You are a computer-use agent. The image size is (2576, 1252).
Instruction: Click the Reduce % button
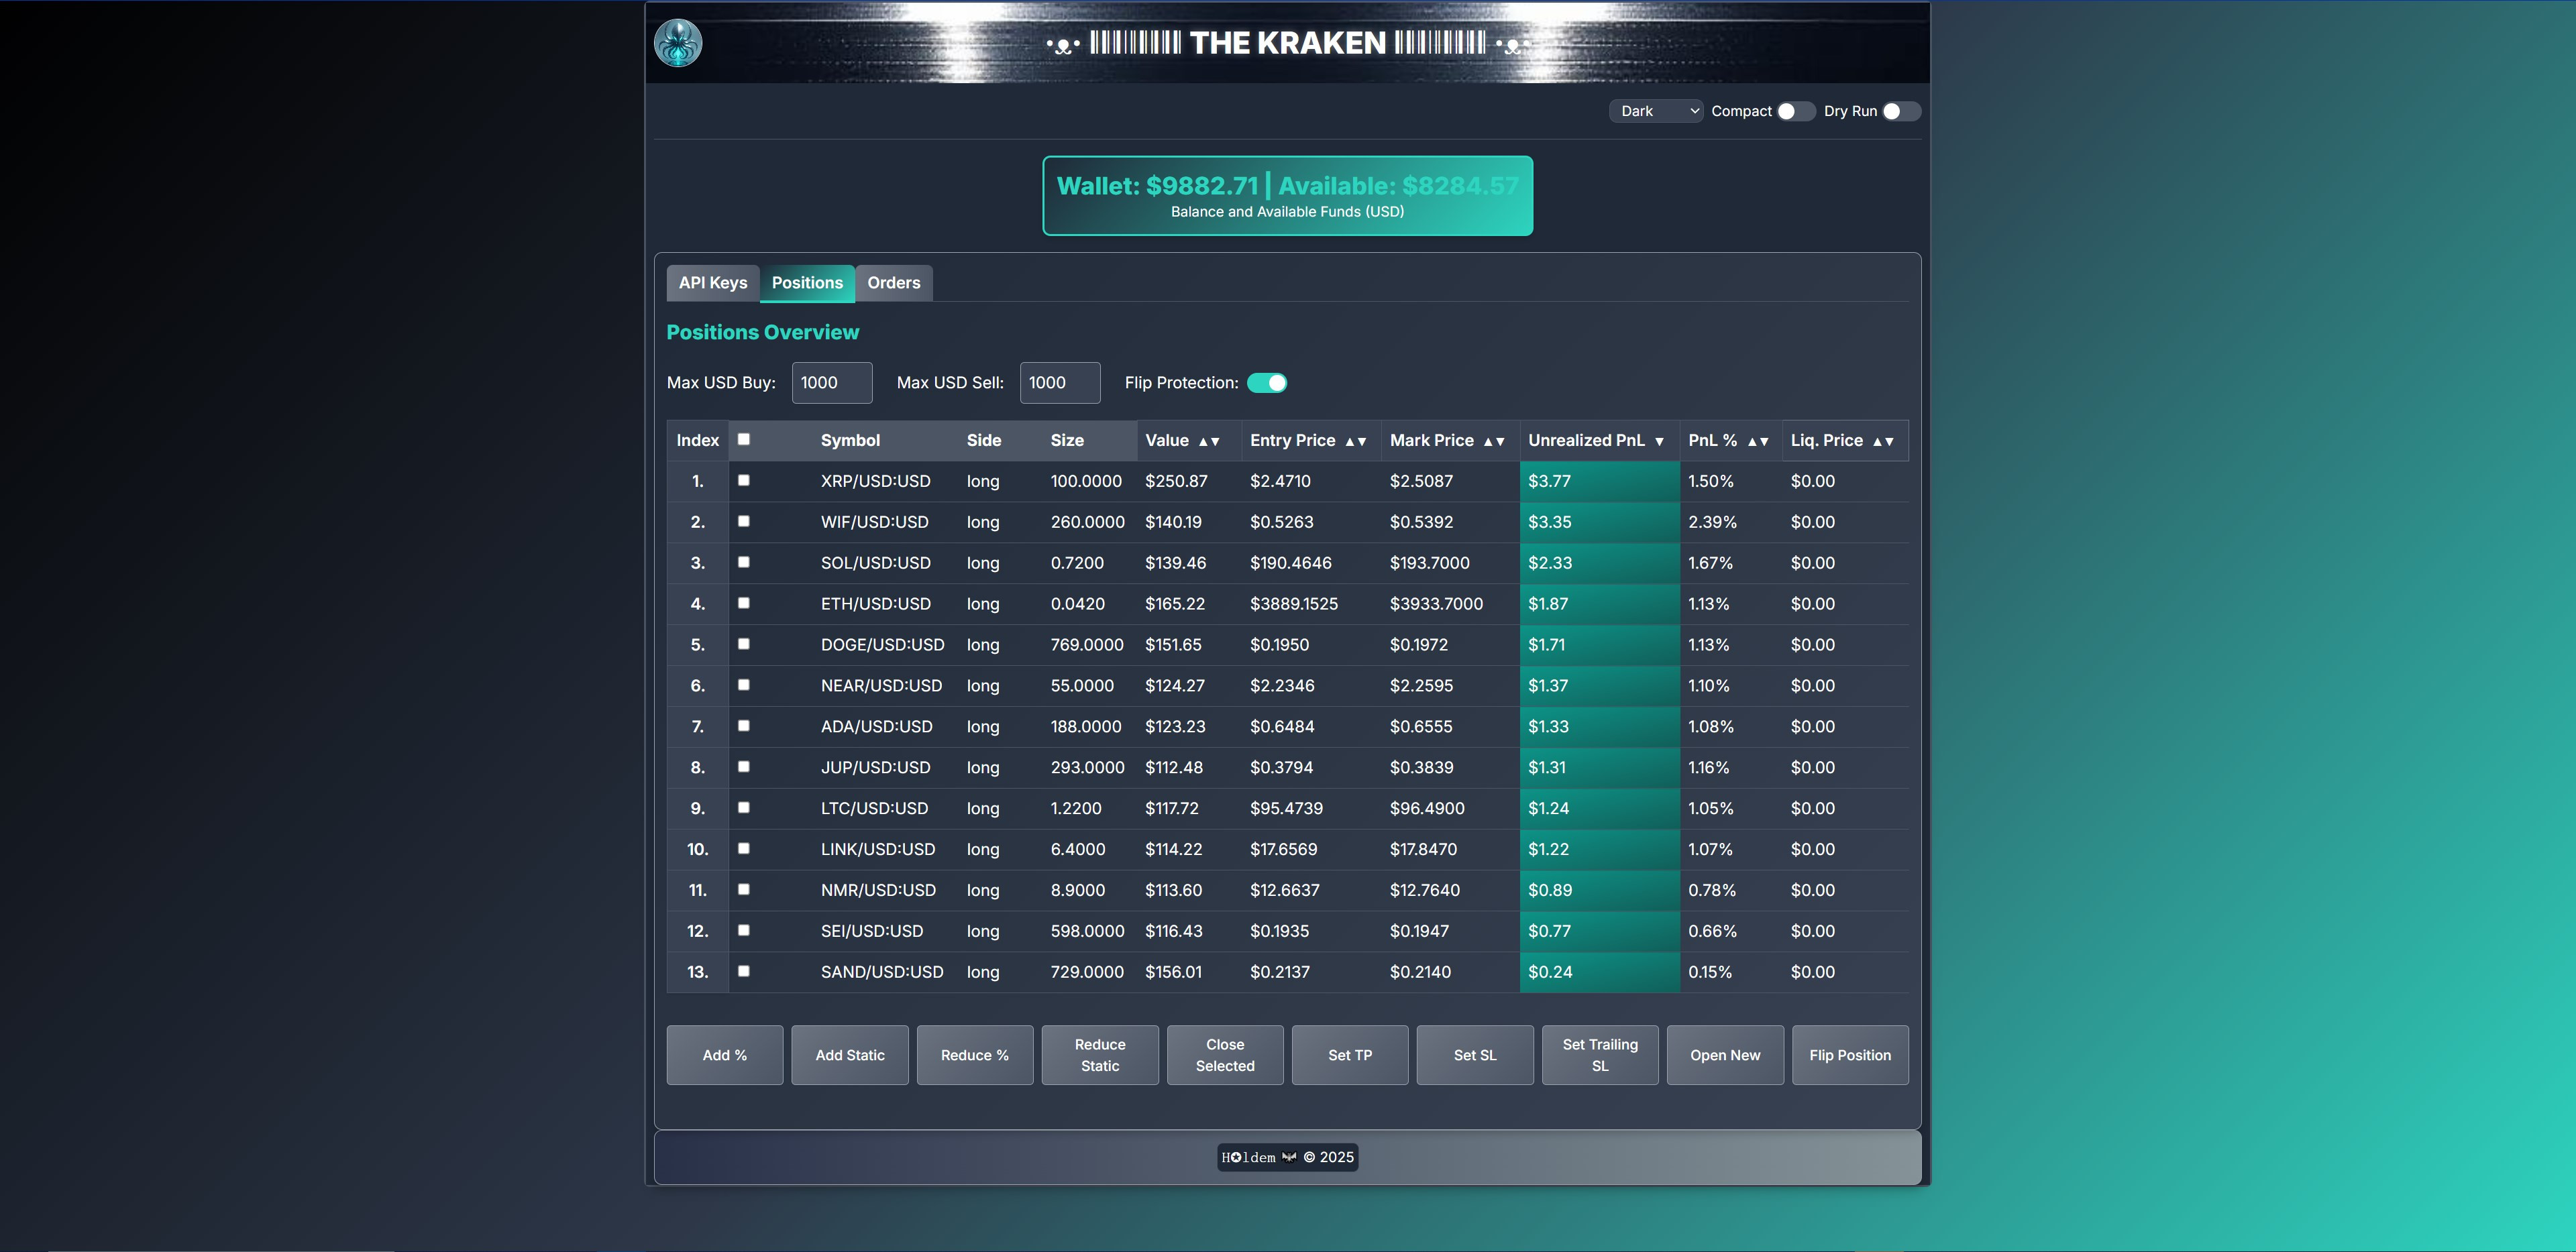tap(975, 1055)
